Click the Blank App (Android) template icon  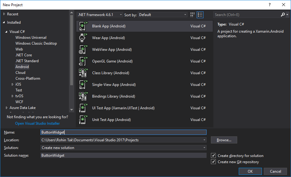(83, 26)
